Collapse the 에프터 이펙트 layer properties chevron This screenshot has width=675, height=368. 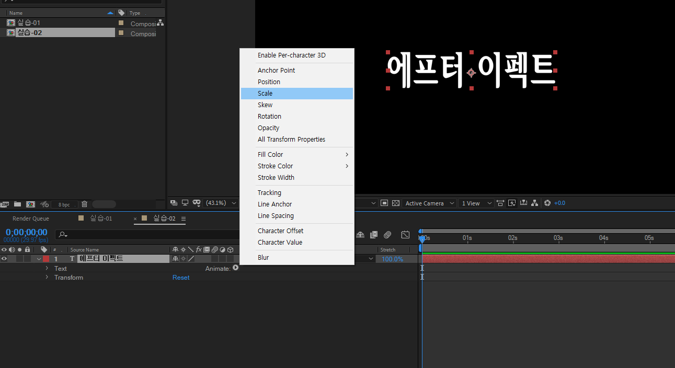(39, 259)
